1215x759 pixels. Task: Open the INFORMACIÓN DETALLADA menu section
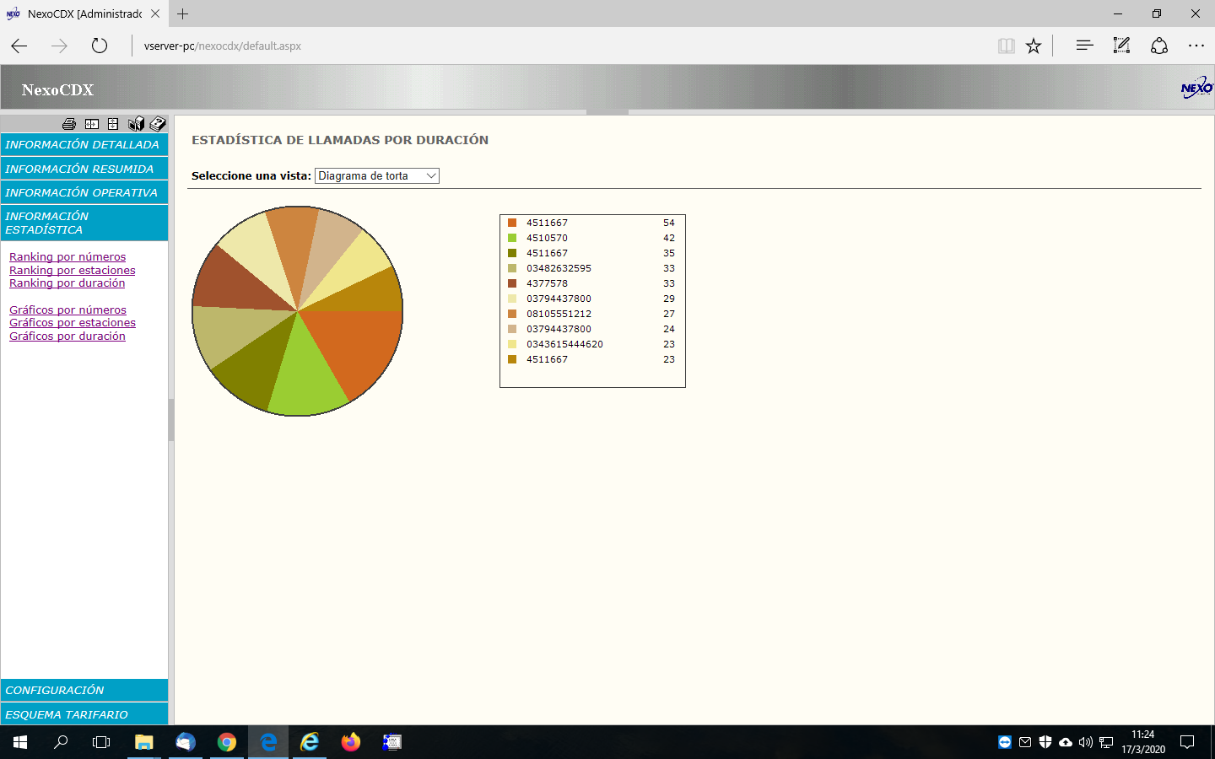coord(84,144)
